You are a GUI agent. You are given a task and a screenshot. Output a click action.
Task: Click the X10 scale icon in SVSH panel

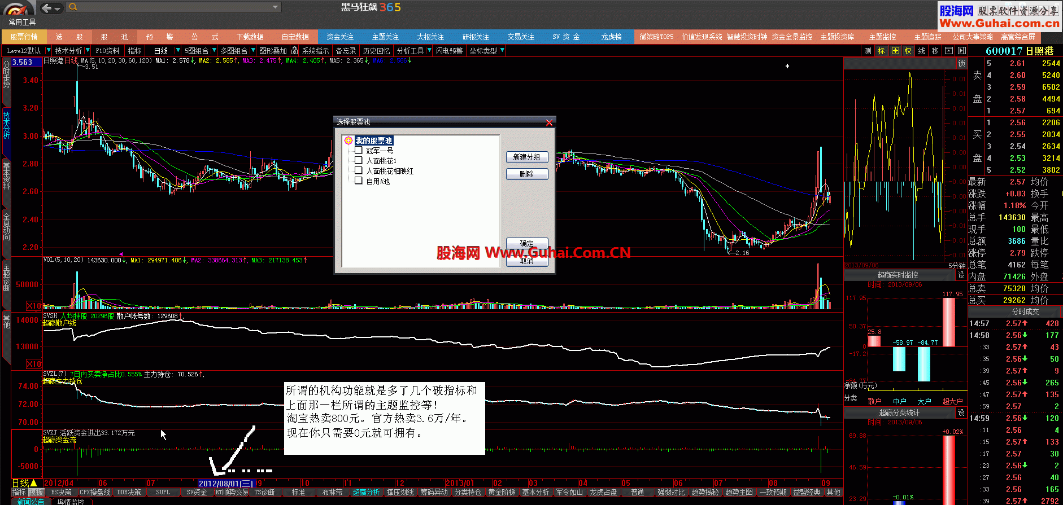click(x=34, y=364)
